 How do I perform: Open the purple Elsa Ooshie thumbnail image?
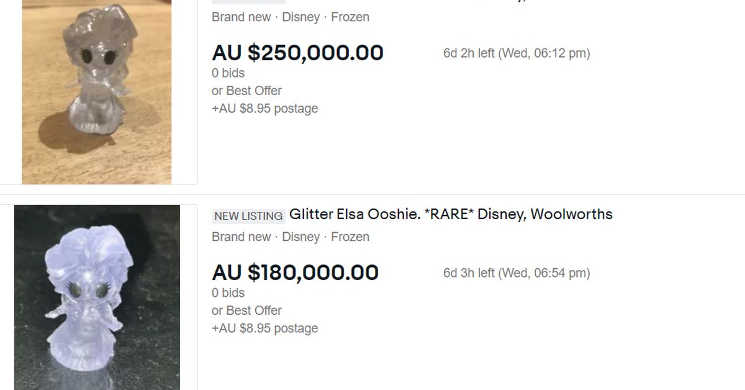point(97,297)
